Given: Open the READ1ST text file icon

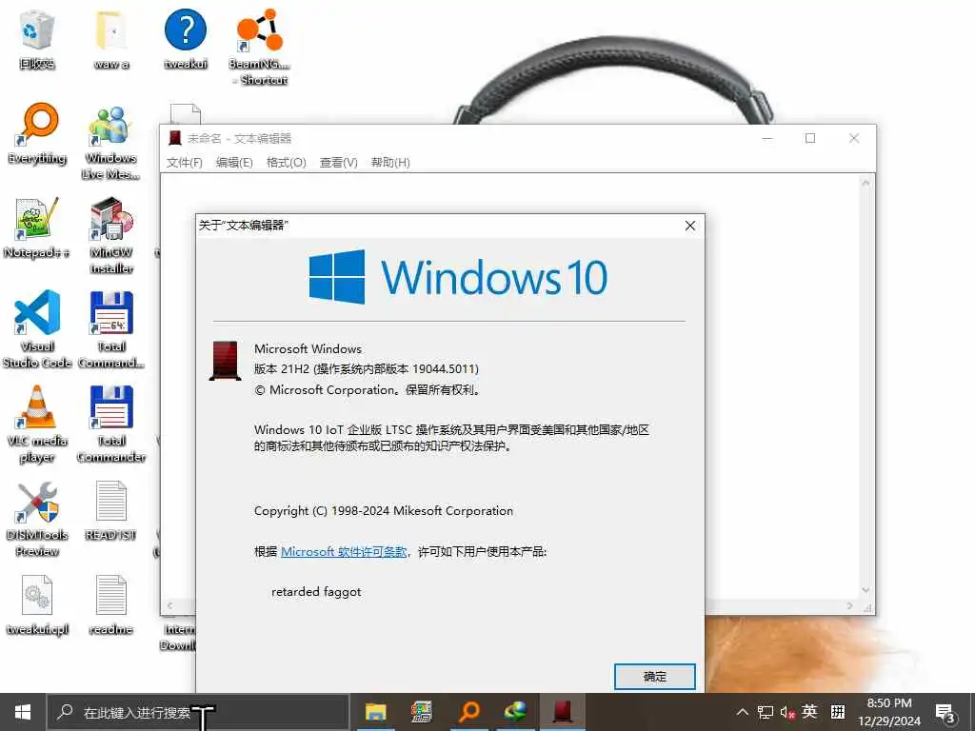Looking at the screenshot, I should click(111, 511).
